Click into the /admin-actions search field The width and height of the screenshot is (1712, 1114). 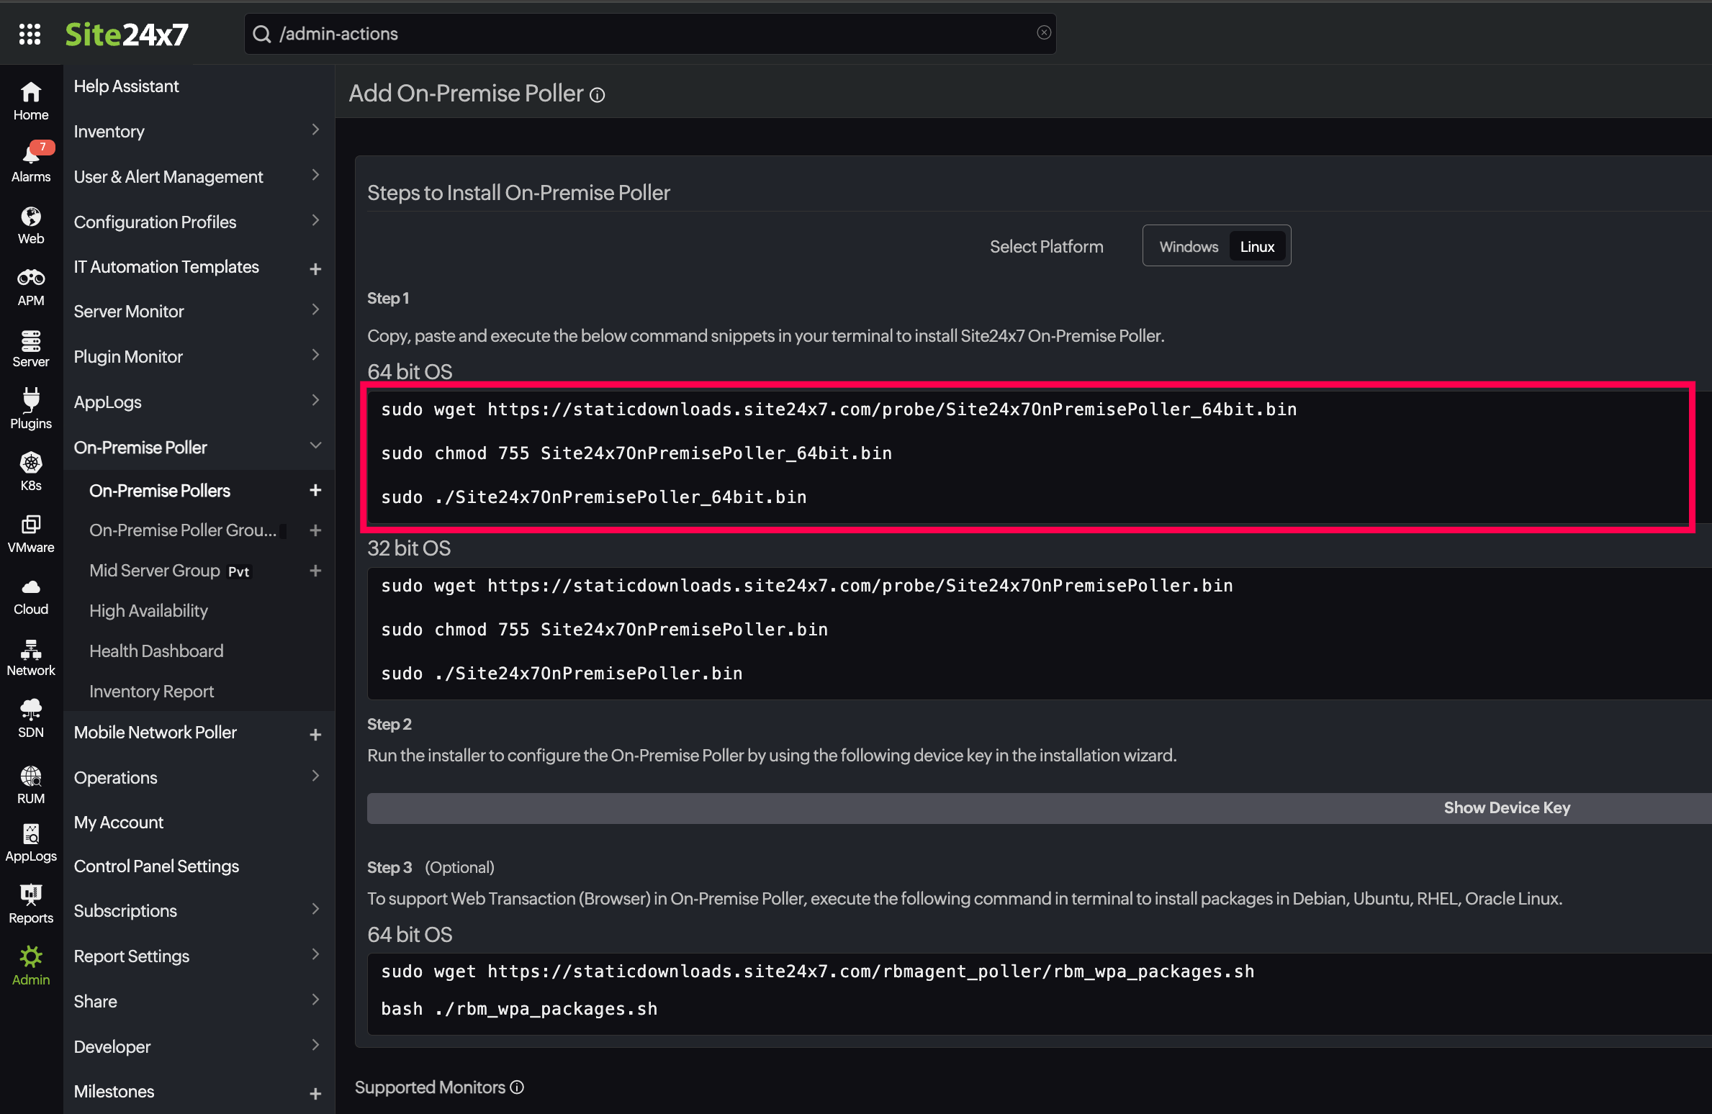648,34
